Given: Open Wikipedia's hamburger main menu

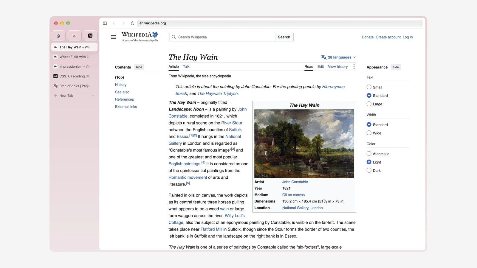Looking at the screenshot, I should coord(114,37).
